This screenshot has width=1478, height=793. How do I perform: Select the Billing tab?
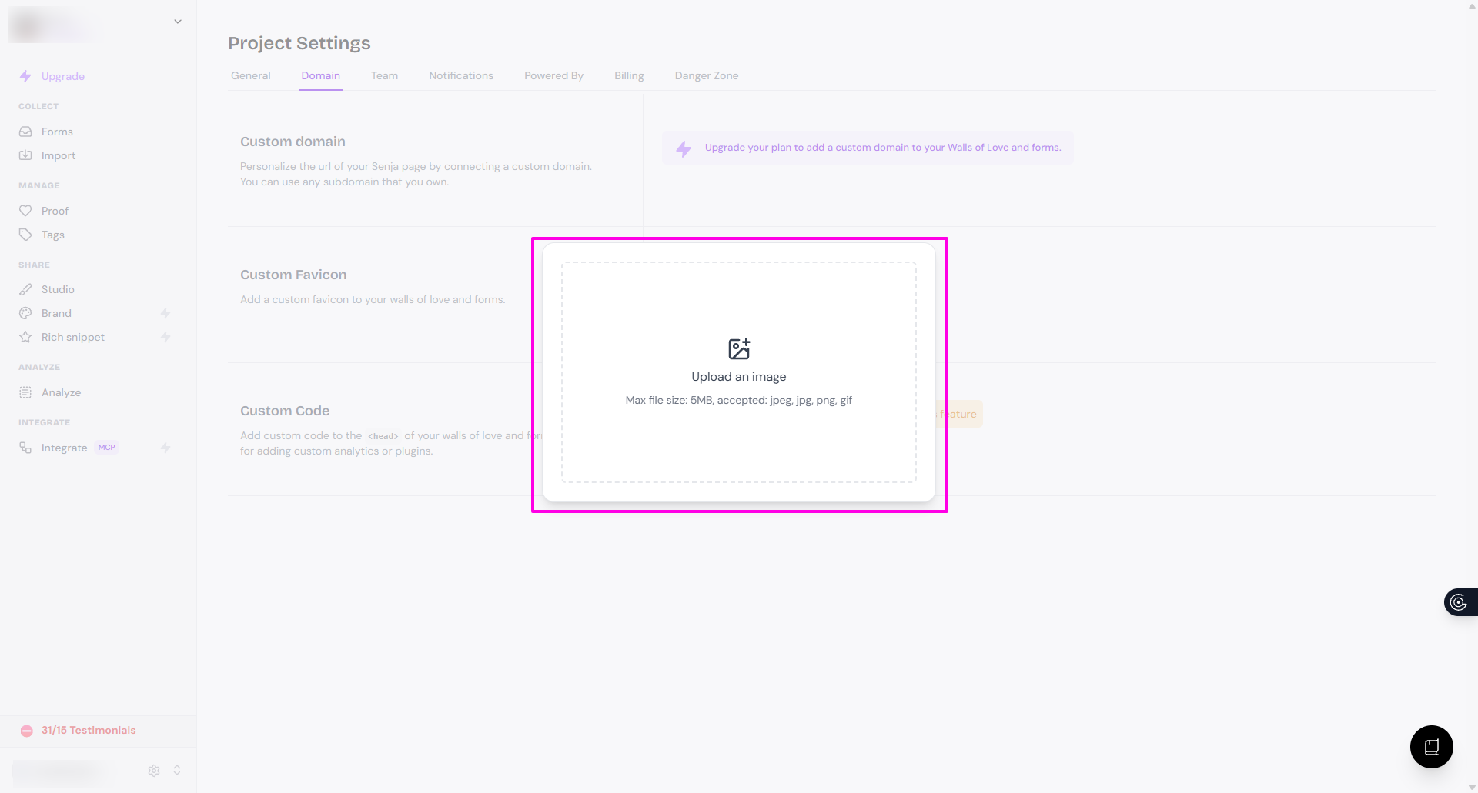click(628, 75)
